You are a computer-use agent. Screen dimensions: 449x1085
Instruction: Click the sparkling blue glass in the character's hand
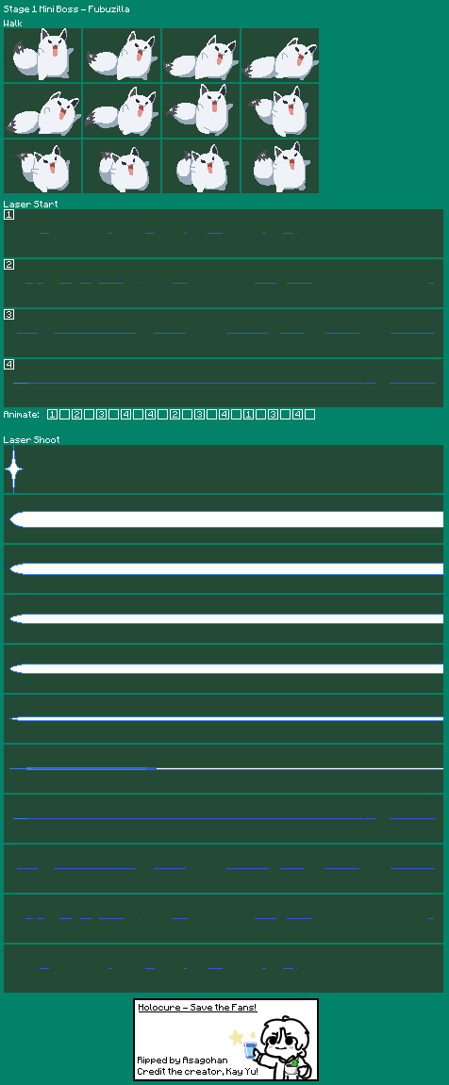pyautogui.click(x=250, y=1048)
